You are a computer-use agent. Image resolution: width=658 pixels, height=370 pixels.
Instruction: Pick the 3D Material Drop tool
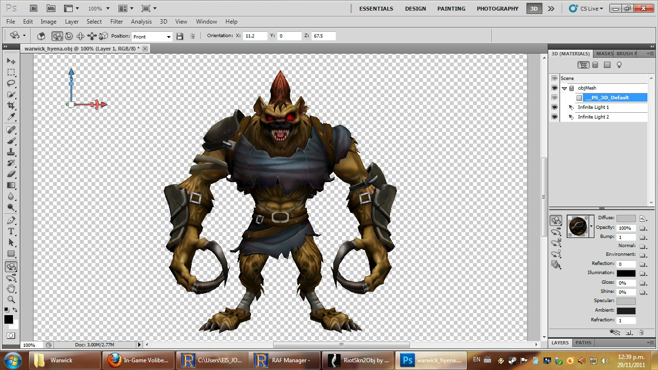(x=556, y=264)
